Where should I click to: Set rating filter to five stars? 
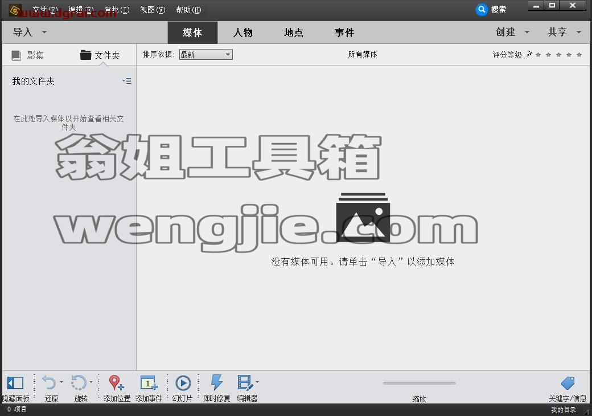tap(579, 55)
